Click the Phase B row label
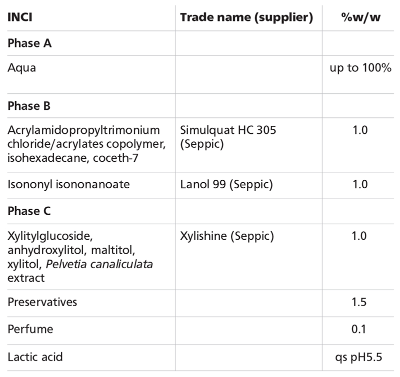400x377 pixels. click(30, 106)
